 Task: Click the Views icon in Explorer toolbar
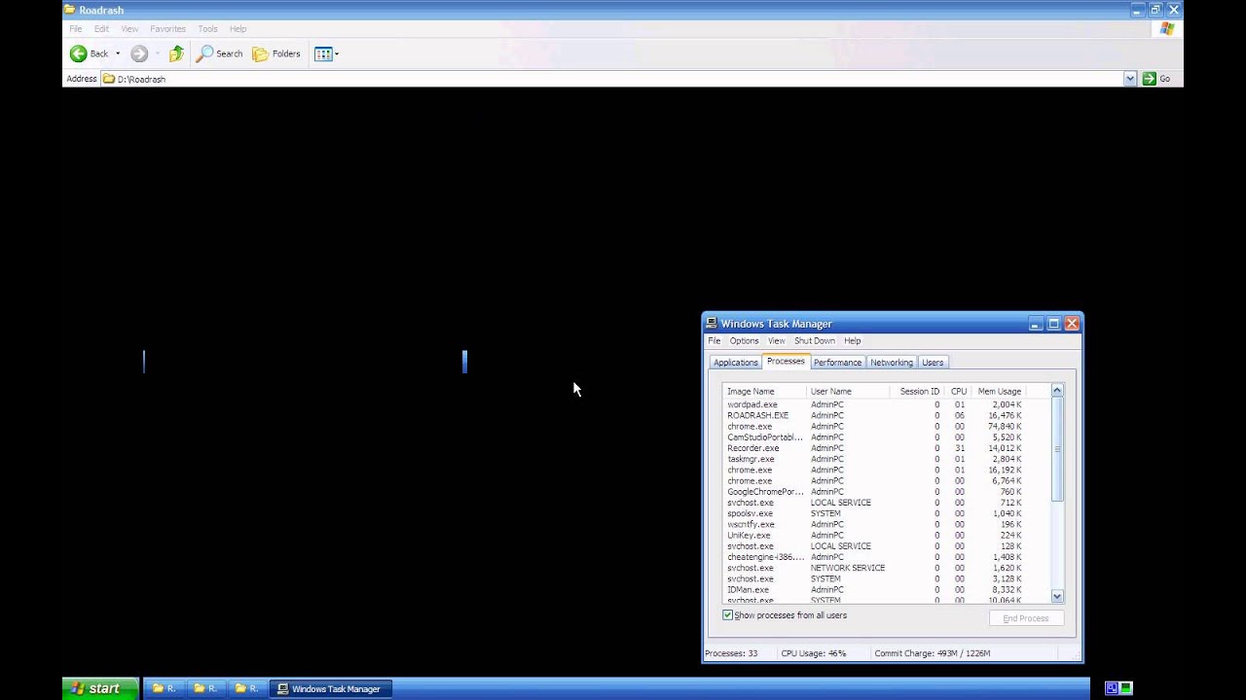tap(323, 53)
